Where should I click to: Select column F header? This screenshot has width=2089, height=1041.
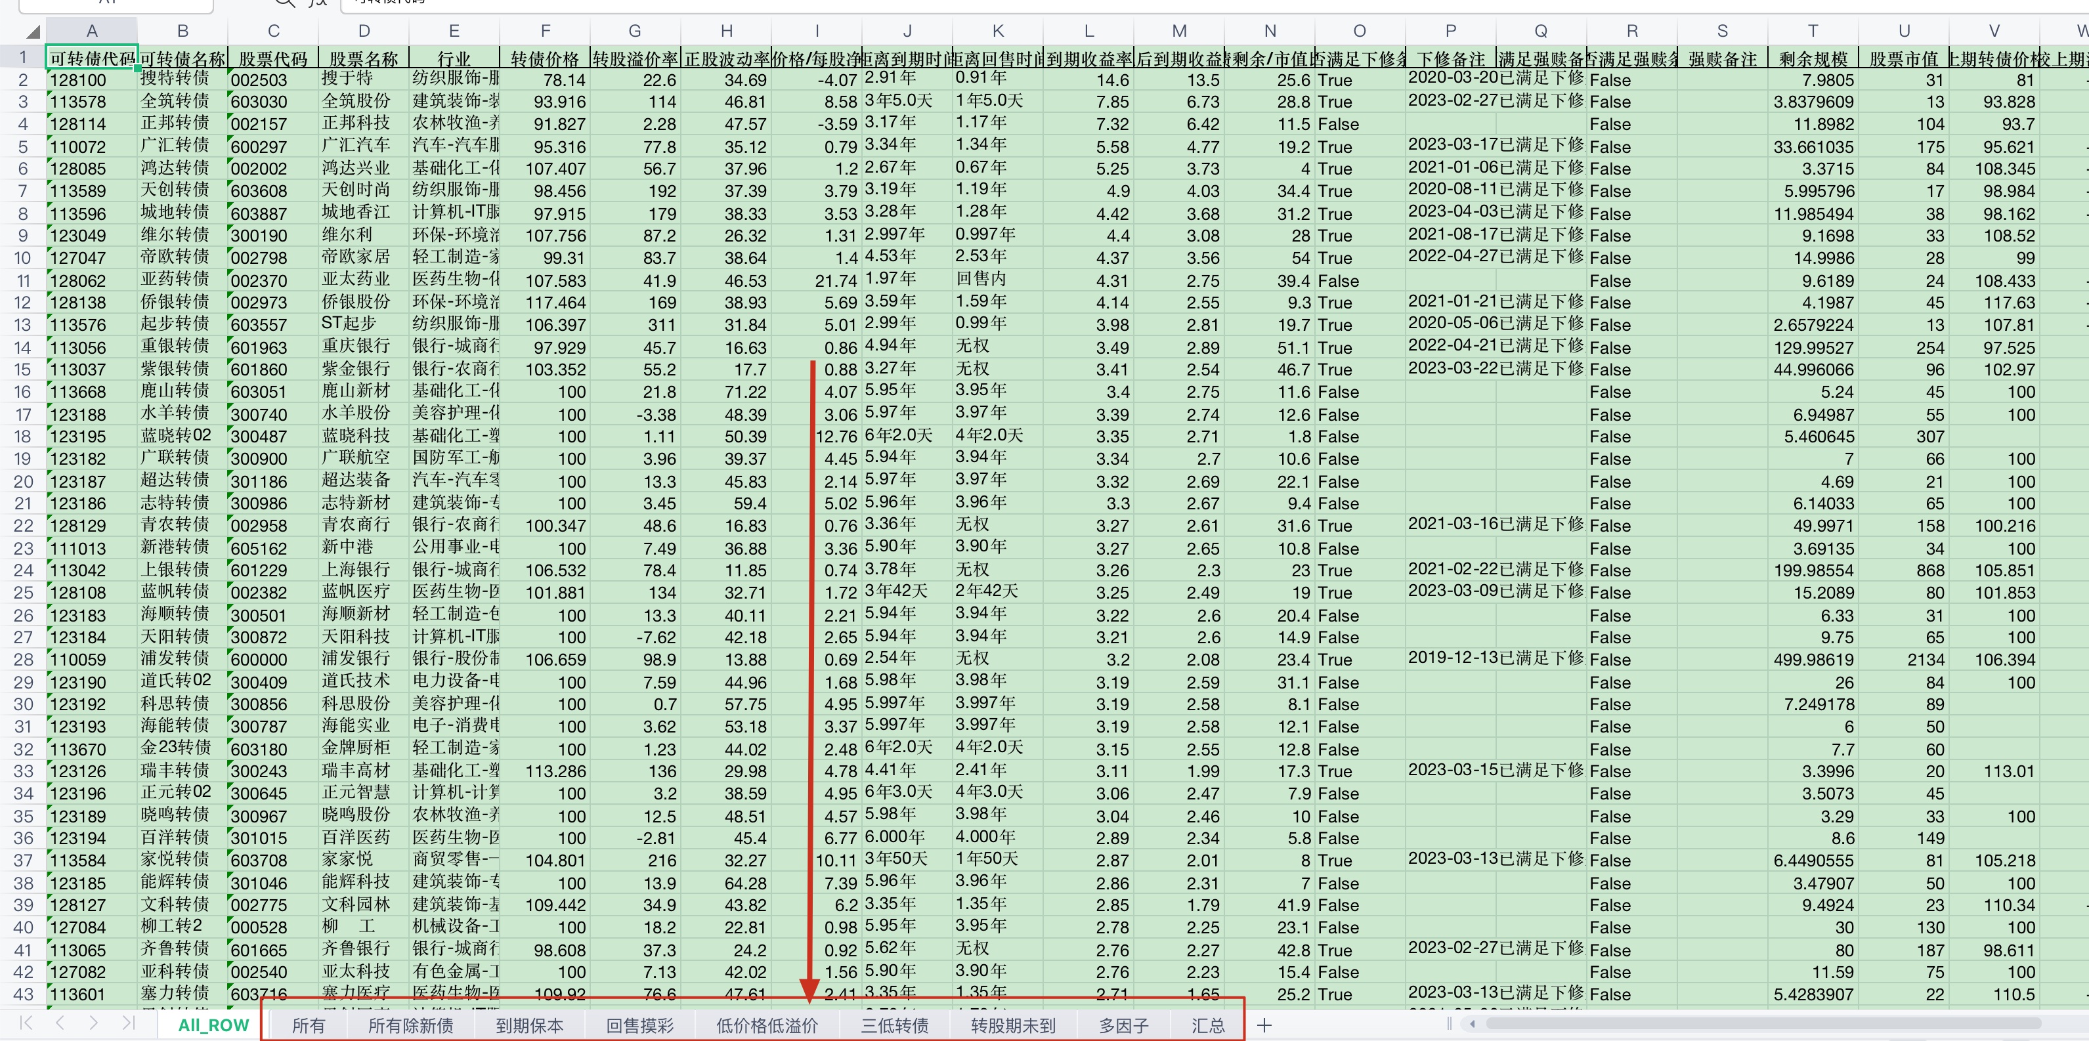pyautogui.click(x=545, y=31)
